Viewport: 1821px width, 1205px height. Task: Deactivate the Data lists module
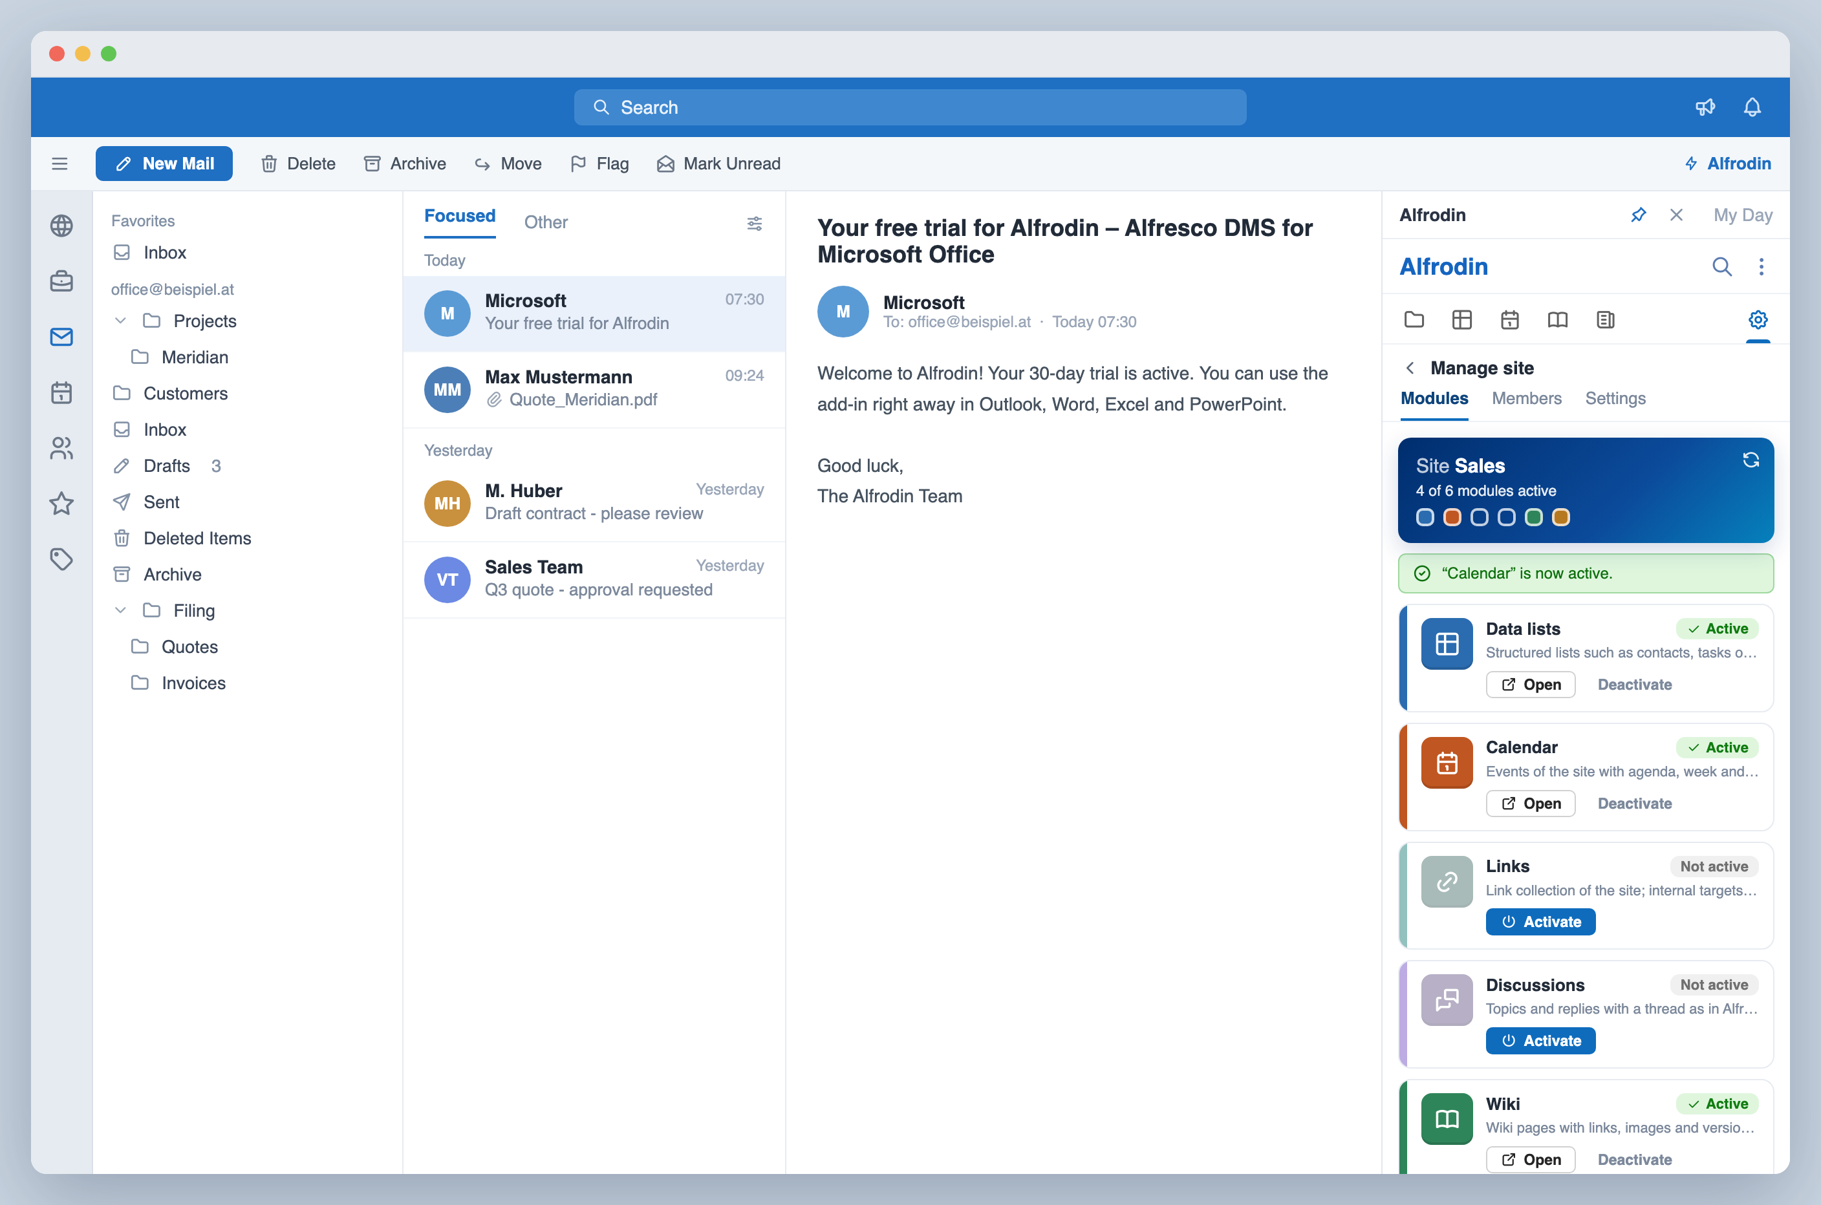(1634, 685)
